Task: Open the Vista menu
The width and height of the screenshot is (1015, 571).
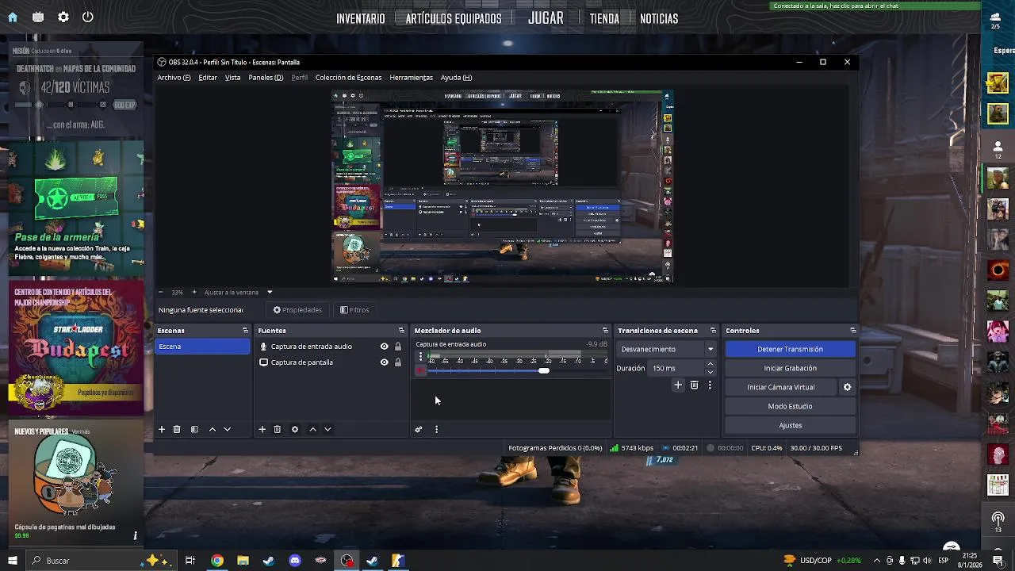Action: pos(232,78)
